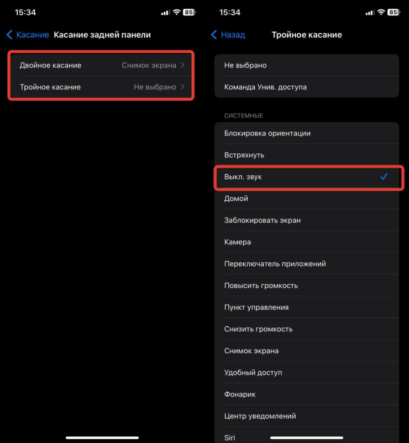Tap the cellular signal icon on right screen
The height and width of the screenshot is (443, 409).
(370, 12)
